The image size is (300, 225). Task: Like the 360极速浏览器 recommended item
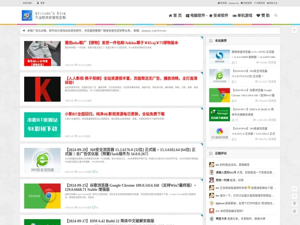point(233,139)
